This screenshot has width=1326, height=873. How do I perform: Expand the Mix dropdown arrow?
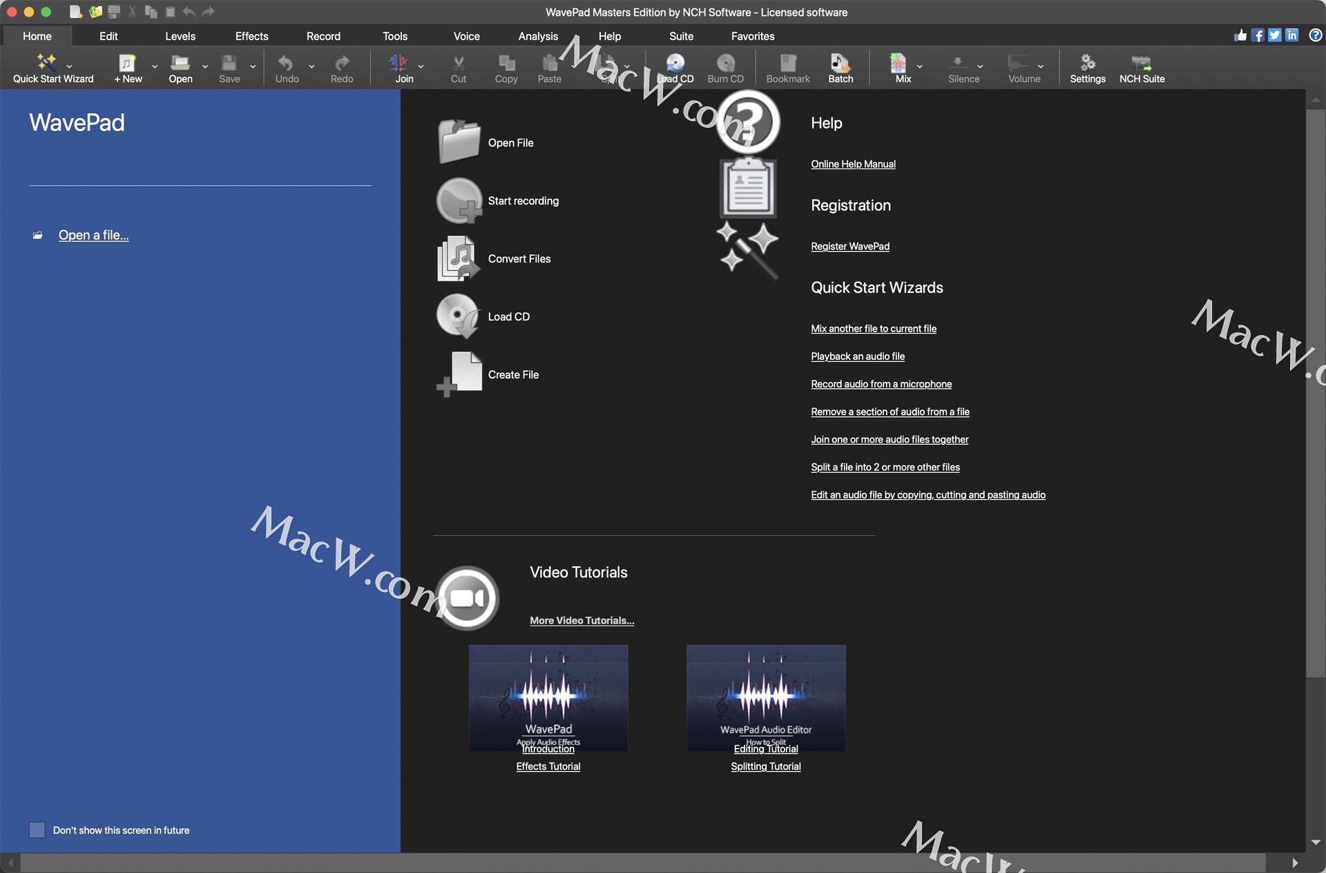[x=919, y=67]
